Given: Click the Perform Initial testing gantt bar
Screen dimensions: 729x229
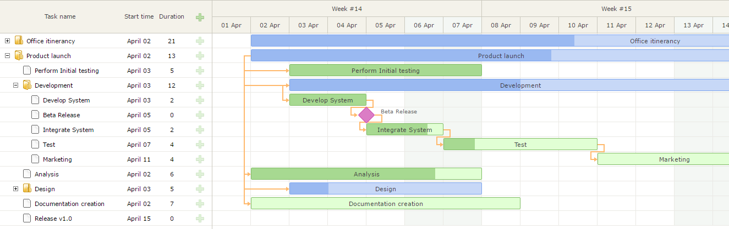Looking at the screenshot, I should click(x=385, y=71).
